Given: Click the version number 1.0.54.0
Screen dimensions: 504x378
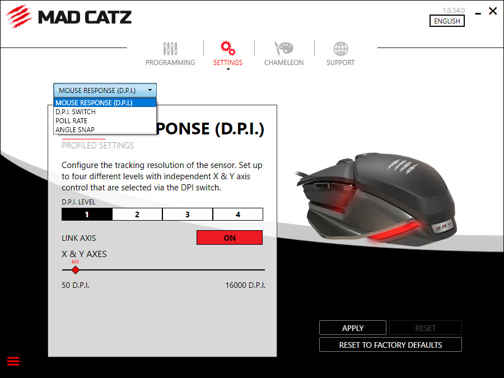Looking at the screenshot, I should [x=454, y=10].
